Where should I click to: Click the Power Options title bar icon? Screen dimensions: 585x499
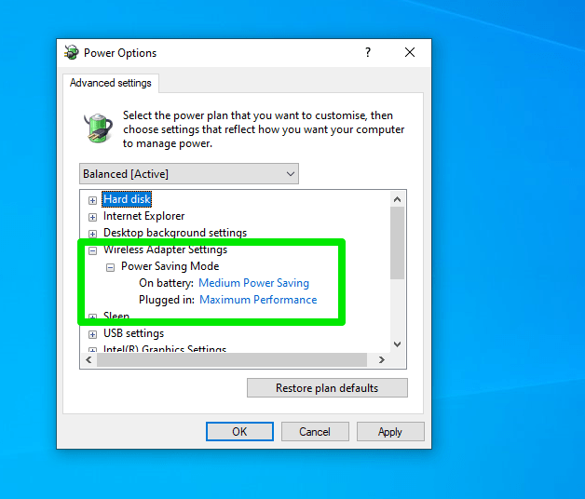(x=71, y=52)
